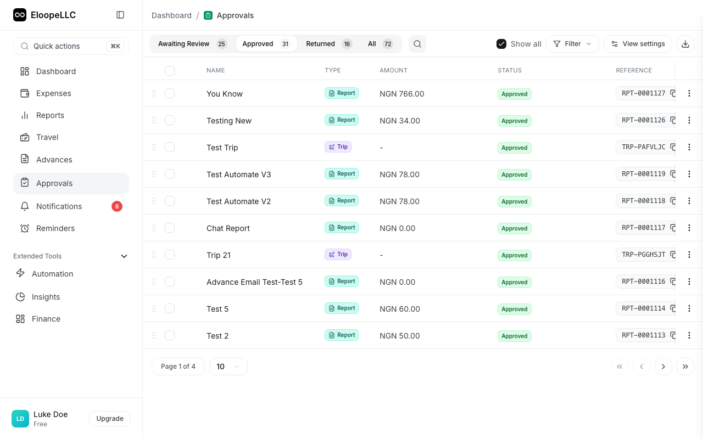This screenshot has width=703, height=439.
Task: Expand the rows-per-page dropdown showing 10
Action: (x=228, y=367)
